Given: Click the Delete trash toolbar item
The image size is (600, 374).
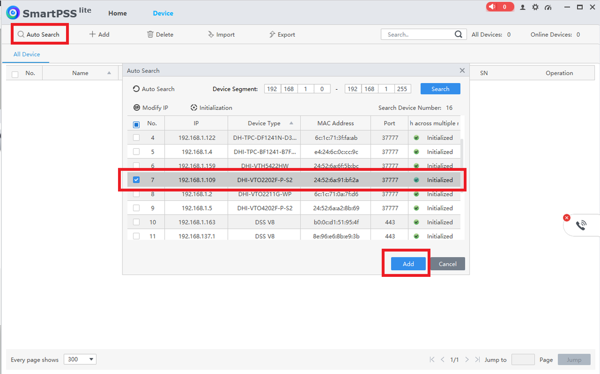Looking at the screenshot, I should coord(160,35).
